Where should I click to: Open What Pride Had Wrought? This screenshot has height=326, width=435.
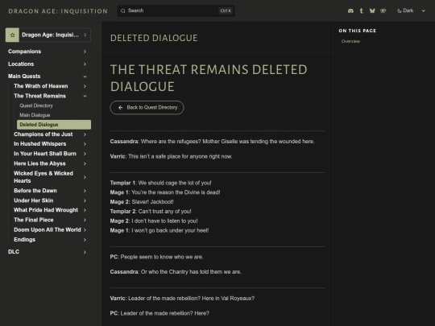[x=46, y=210]
